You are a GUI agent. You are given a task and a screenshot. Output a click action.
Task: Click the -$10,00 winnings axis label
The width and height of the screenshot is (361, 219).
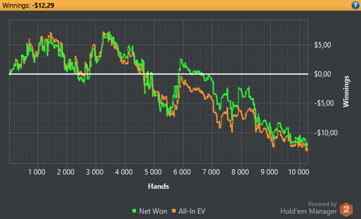click(326, 133)
